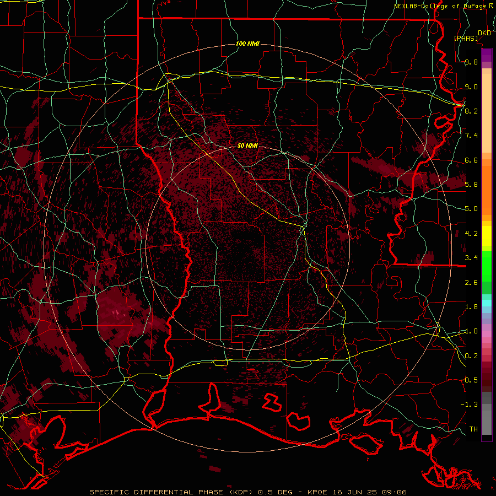
Task: Click the 100 NMI range ring label
Action: coord(247,44)
